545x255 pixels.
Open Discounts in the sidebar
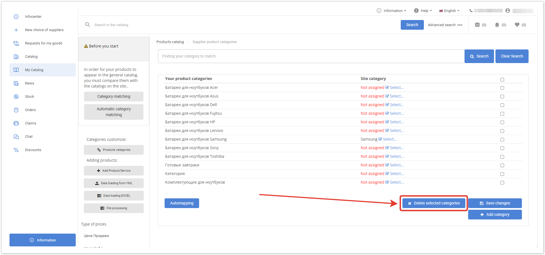click(x=33, y=150)
